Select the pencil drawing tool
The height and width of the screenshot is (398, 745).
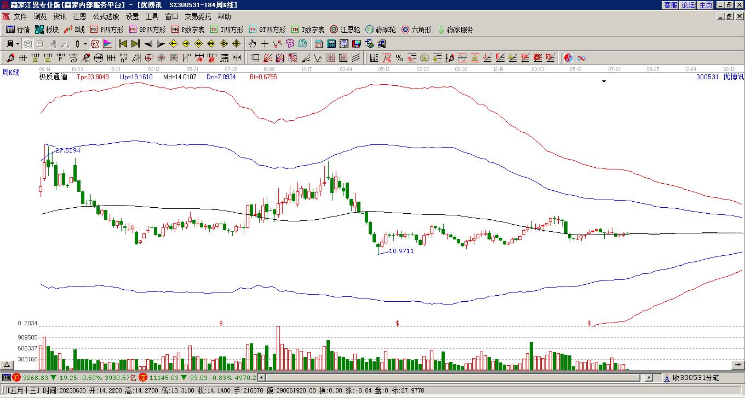[10, 58]
